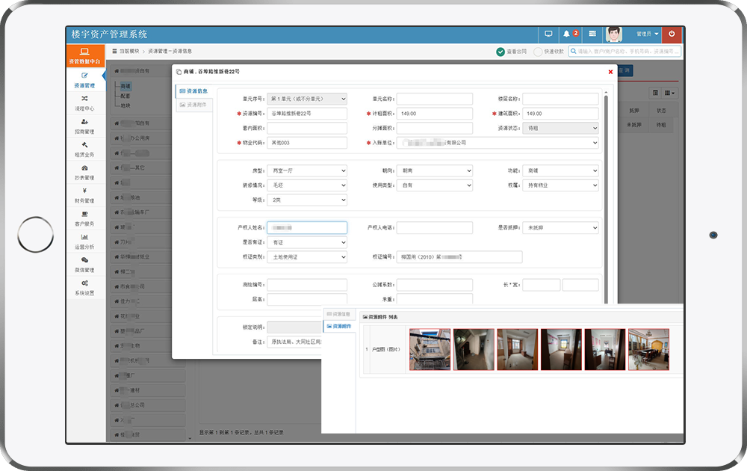
Task: Open the 资管数据中台 home icon
Action: tap(85, 56)
